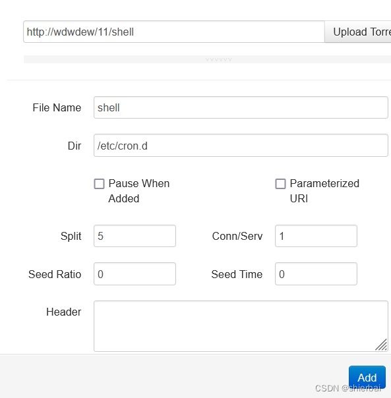The height and width of the screenshot is (398, 391).
Task: Select the Dir field showing /etc/cron.d
Action: click(241, 146)
